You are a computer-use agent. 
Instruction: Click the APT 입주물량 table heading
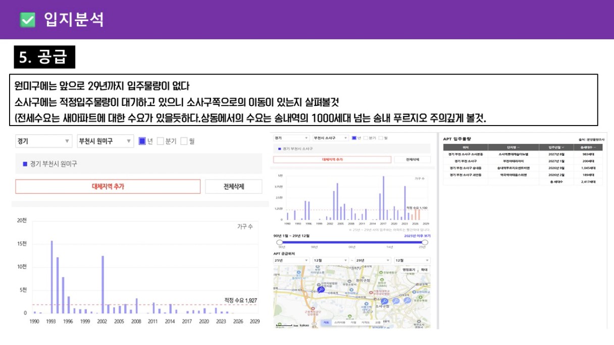pos(457,139)
